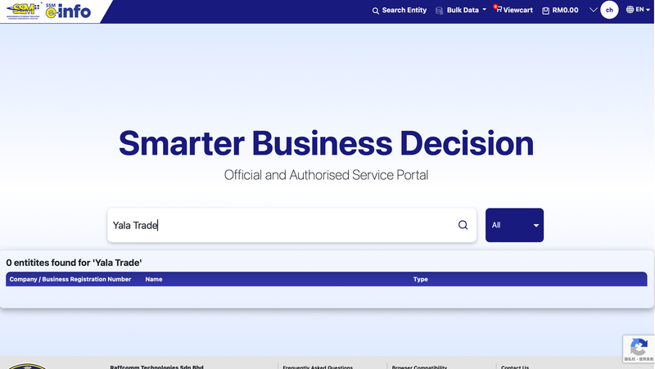Open Contact Us footer link
This screenshot has width=655, height=369.
click(x=515, y=367)
